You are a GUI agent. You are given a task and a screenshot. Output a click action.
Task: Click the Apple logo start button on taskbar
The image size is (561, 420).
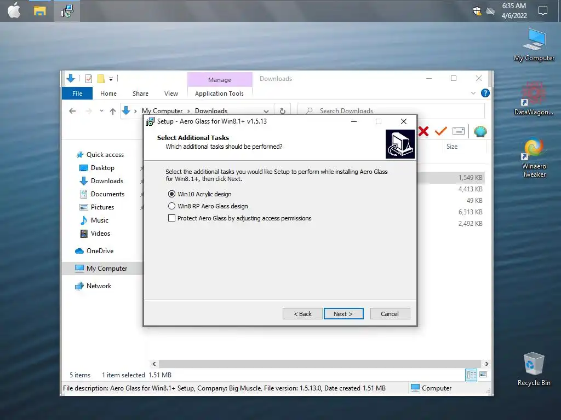point(14,11)
